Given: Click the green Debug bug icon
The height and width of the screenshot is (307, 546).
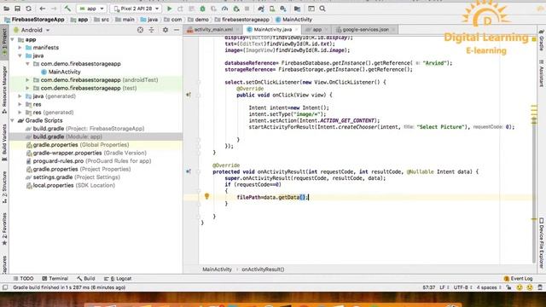Looking at the screenshot, I should (203, 9).
